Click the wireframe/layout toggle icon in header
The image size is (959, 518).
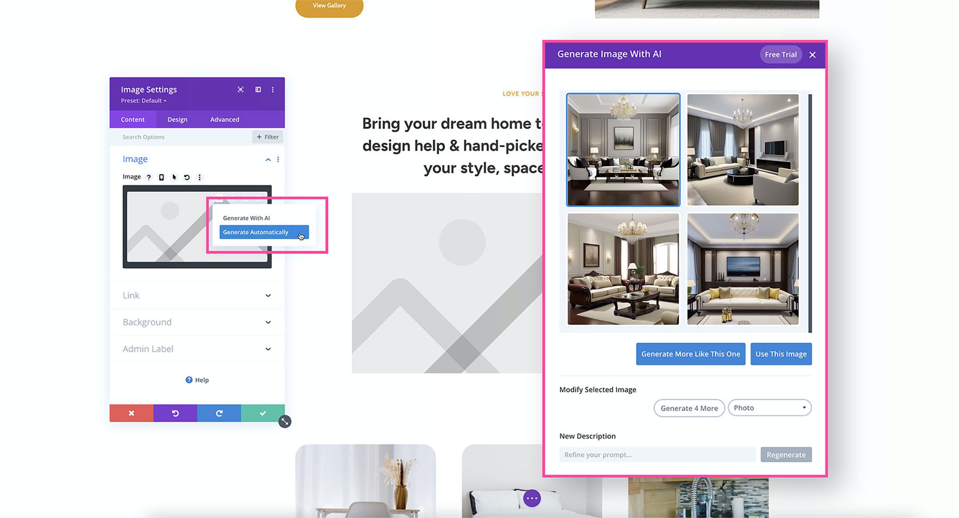coord(257,89)
